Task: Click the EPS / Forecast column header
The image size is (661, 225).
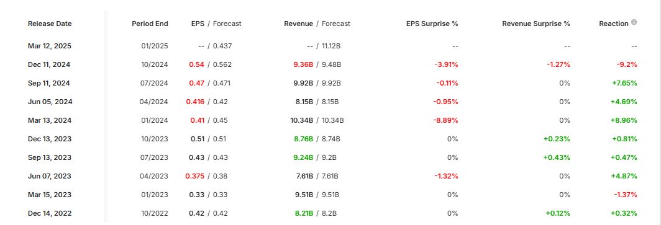Action: pyautogui.click(x=216, y=24)
